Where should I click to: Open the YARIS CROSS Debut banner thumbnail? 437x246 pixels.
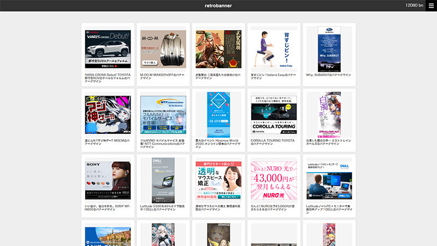click(108, 49)
